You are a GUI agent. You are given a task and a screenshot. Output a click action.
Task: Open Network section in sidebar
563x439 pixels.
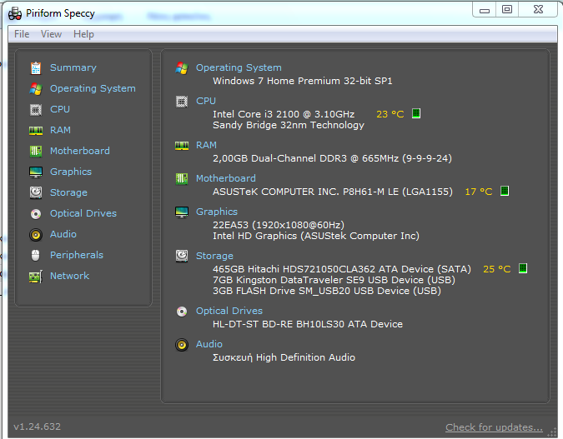point(70,276)
